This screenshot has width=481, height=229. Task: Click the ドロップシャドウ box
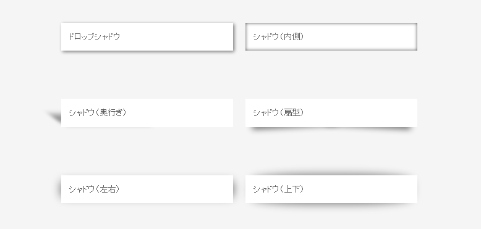click(147, 36)
